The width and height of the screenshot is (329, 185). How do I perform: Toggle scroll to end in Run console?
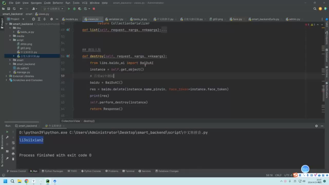13,148
